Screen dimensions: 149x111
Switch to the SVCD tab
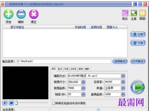[x=74, y=69]
